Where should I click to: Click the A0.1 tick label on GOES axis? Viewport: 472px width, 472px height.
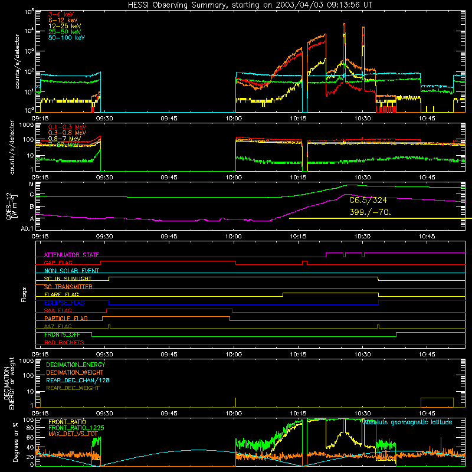27,229
